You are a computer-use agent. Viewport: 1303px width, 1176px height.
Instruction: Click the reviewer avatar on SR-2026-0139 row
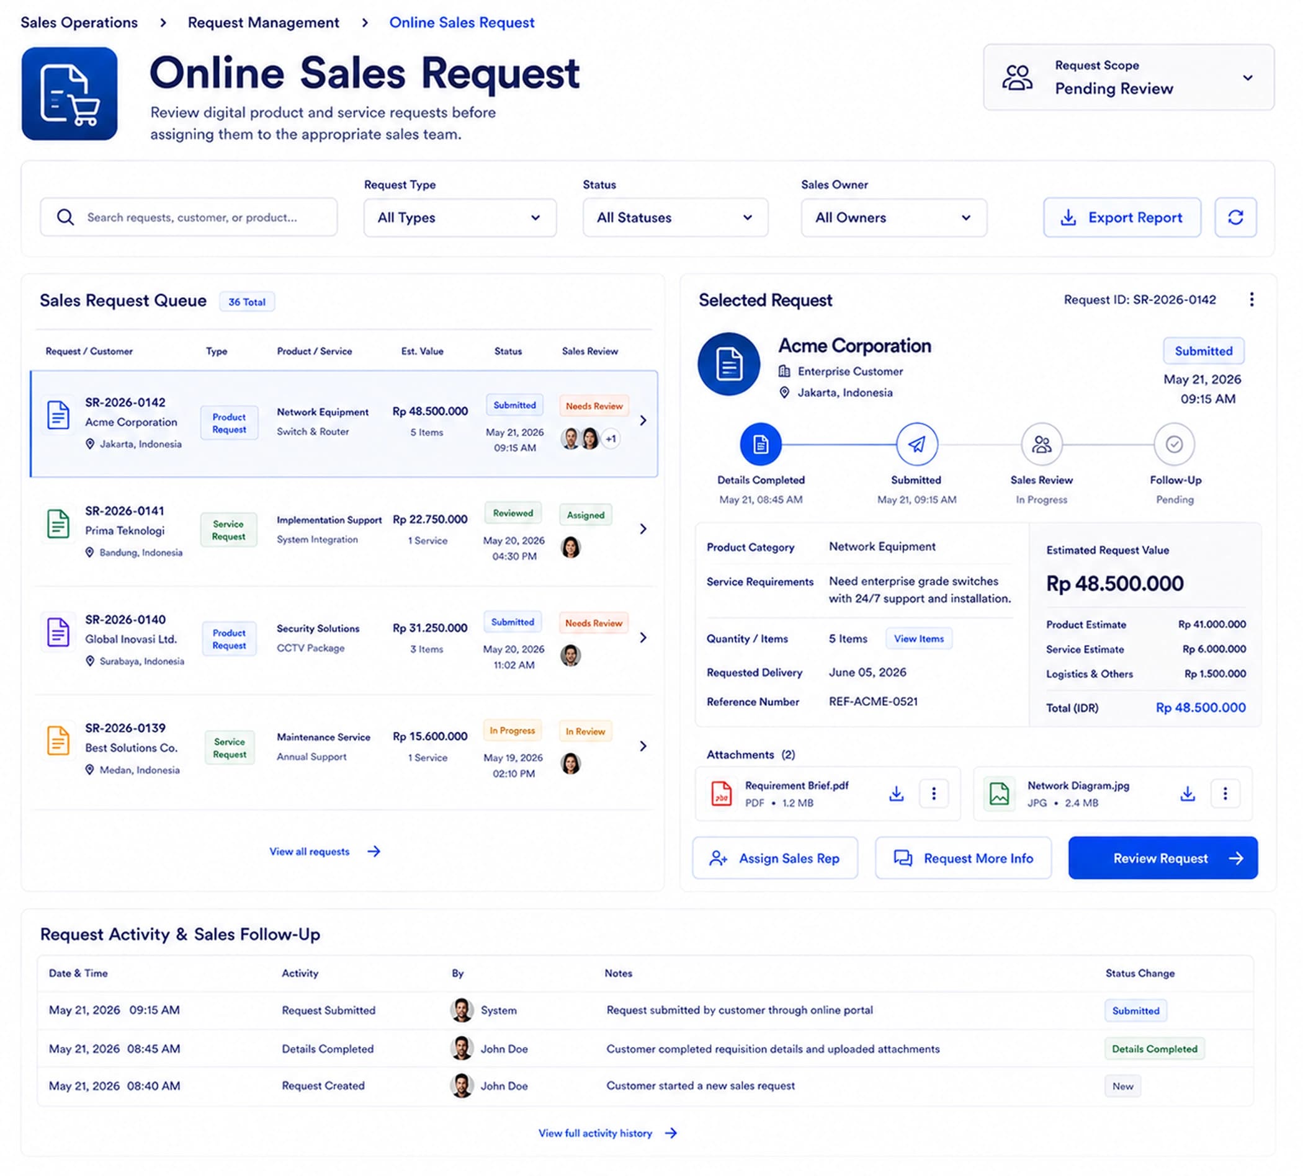tap(571, 764)
